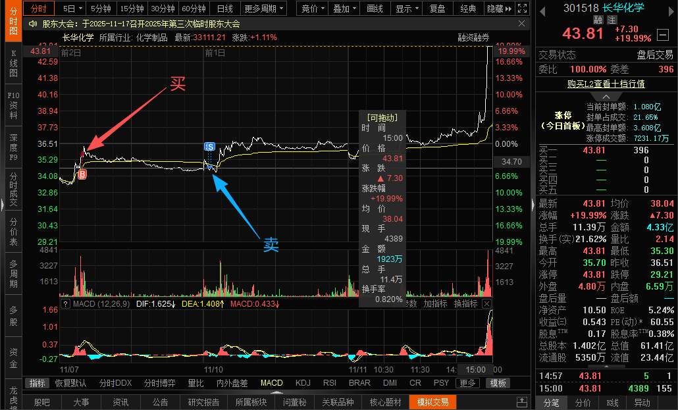Click 恢复默认 restore default

pos(70,383)
